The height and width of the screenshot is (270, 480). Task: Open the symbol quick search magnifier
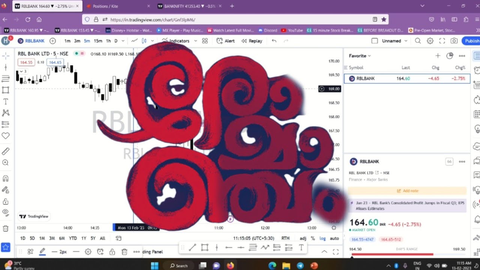[x=418, y=41]
